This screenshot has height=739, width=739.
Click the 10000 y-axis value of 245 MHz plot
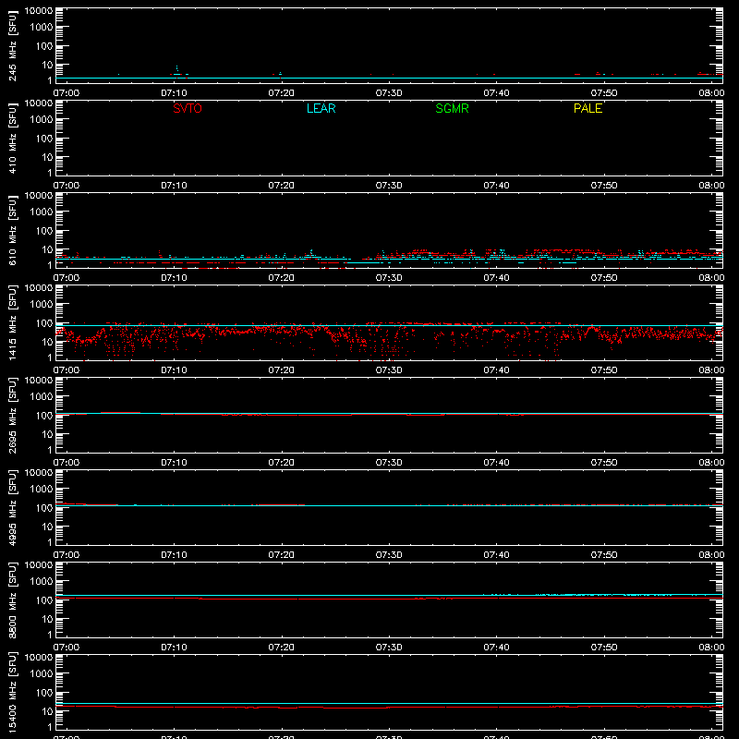39,11
